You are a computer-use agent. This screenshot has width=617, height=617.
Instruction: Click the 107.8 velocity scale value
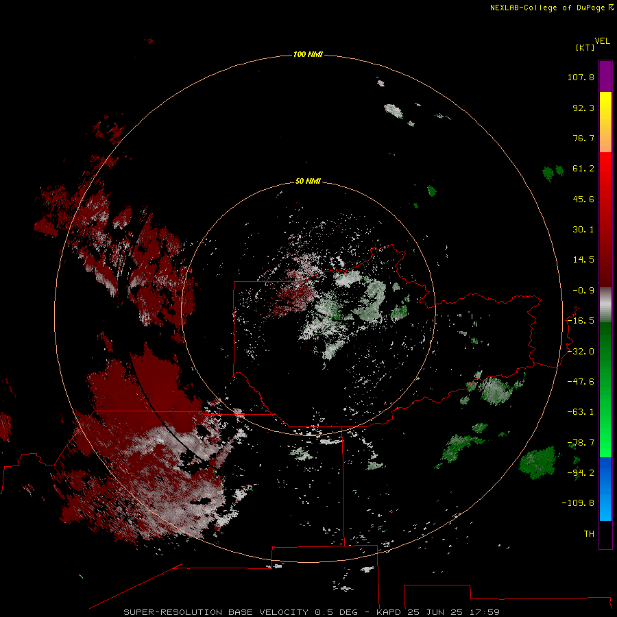[581, 77]
